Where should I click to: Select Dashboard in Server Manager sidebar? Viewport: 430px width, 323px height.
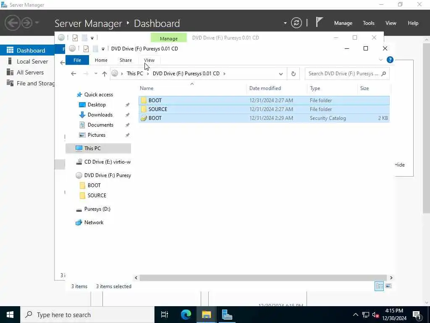coord(27,50)
